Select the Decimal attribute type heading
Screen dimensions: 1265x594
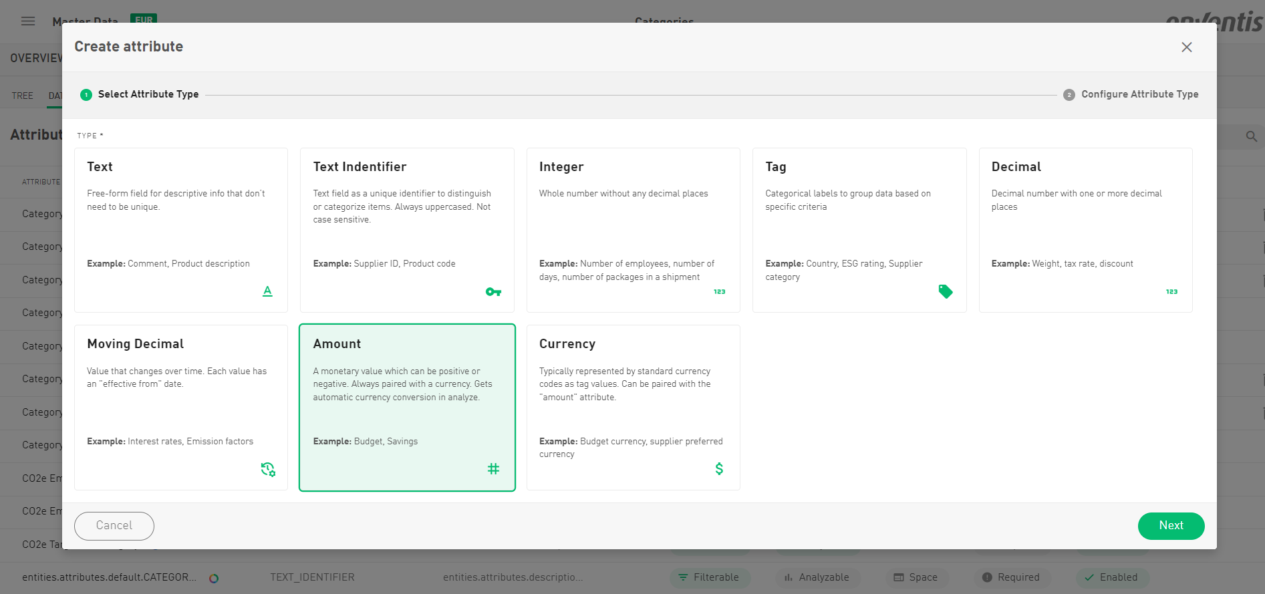[x=1016, y=167]
